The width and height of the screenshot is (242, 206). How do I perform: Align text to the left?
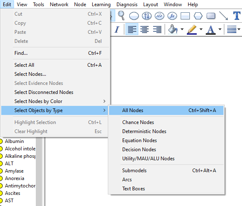pyautogui.click(x=132, y=29)
